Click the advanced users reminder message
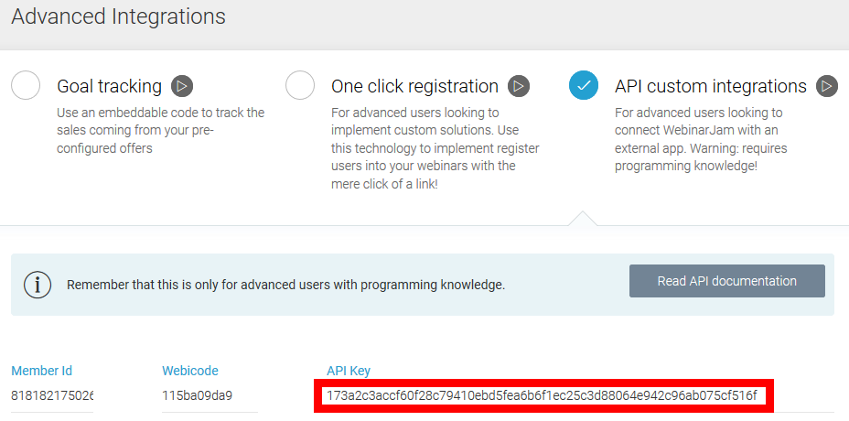 (285, 285)
